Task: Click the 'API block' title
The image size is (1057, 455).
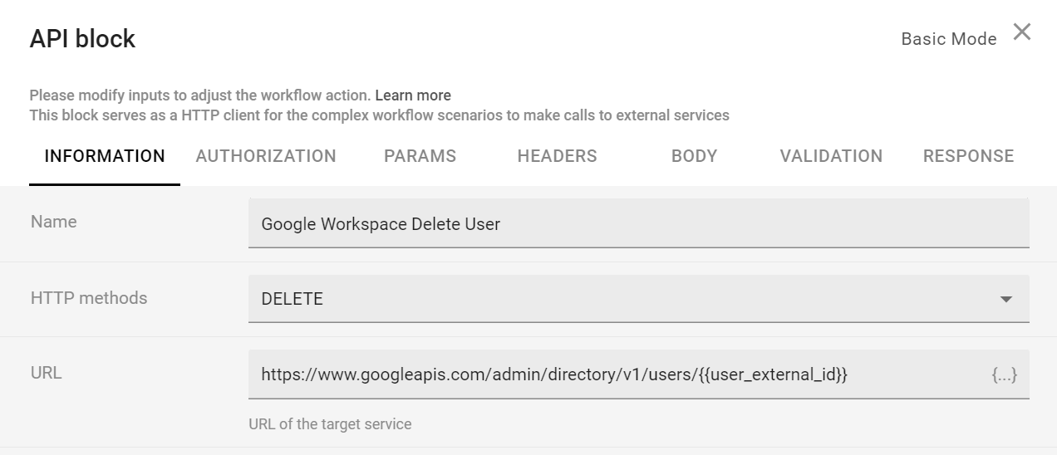Action: coord(82,39)
